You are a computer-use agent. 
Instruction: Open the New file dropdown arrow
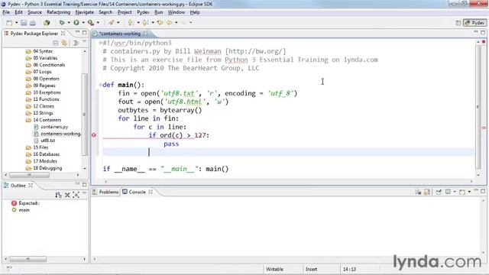click(x=17, y=23)
